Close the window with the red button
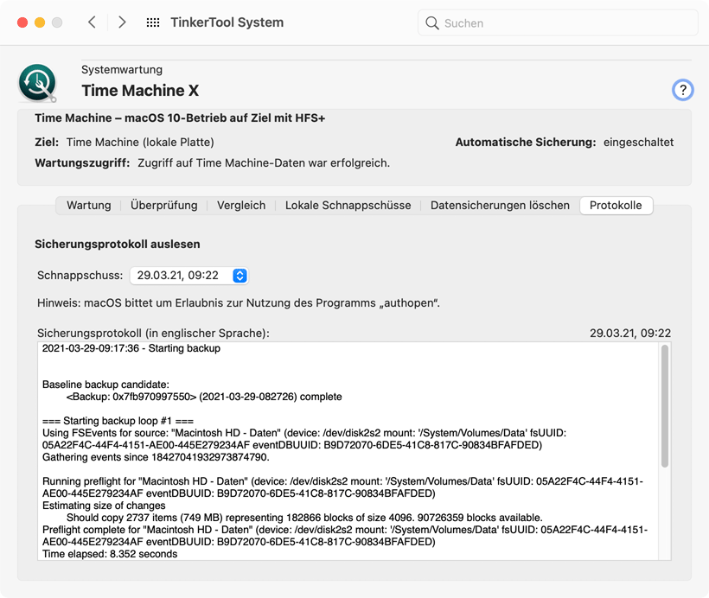The height and width of the screenshot is (598, 709). (22, 22)
